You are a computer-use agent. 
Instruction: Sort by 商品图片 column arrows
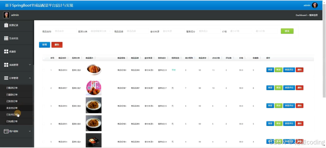tap(95, 58)
